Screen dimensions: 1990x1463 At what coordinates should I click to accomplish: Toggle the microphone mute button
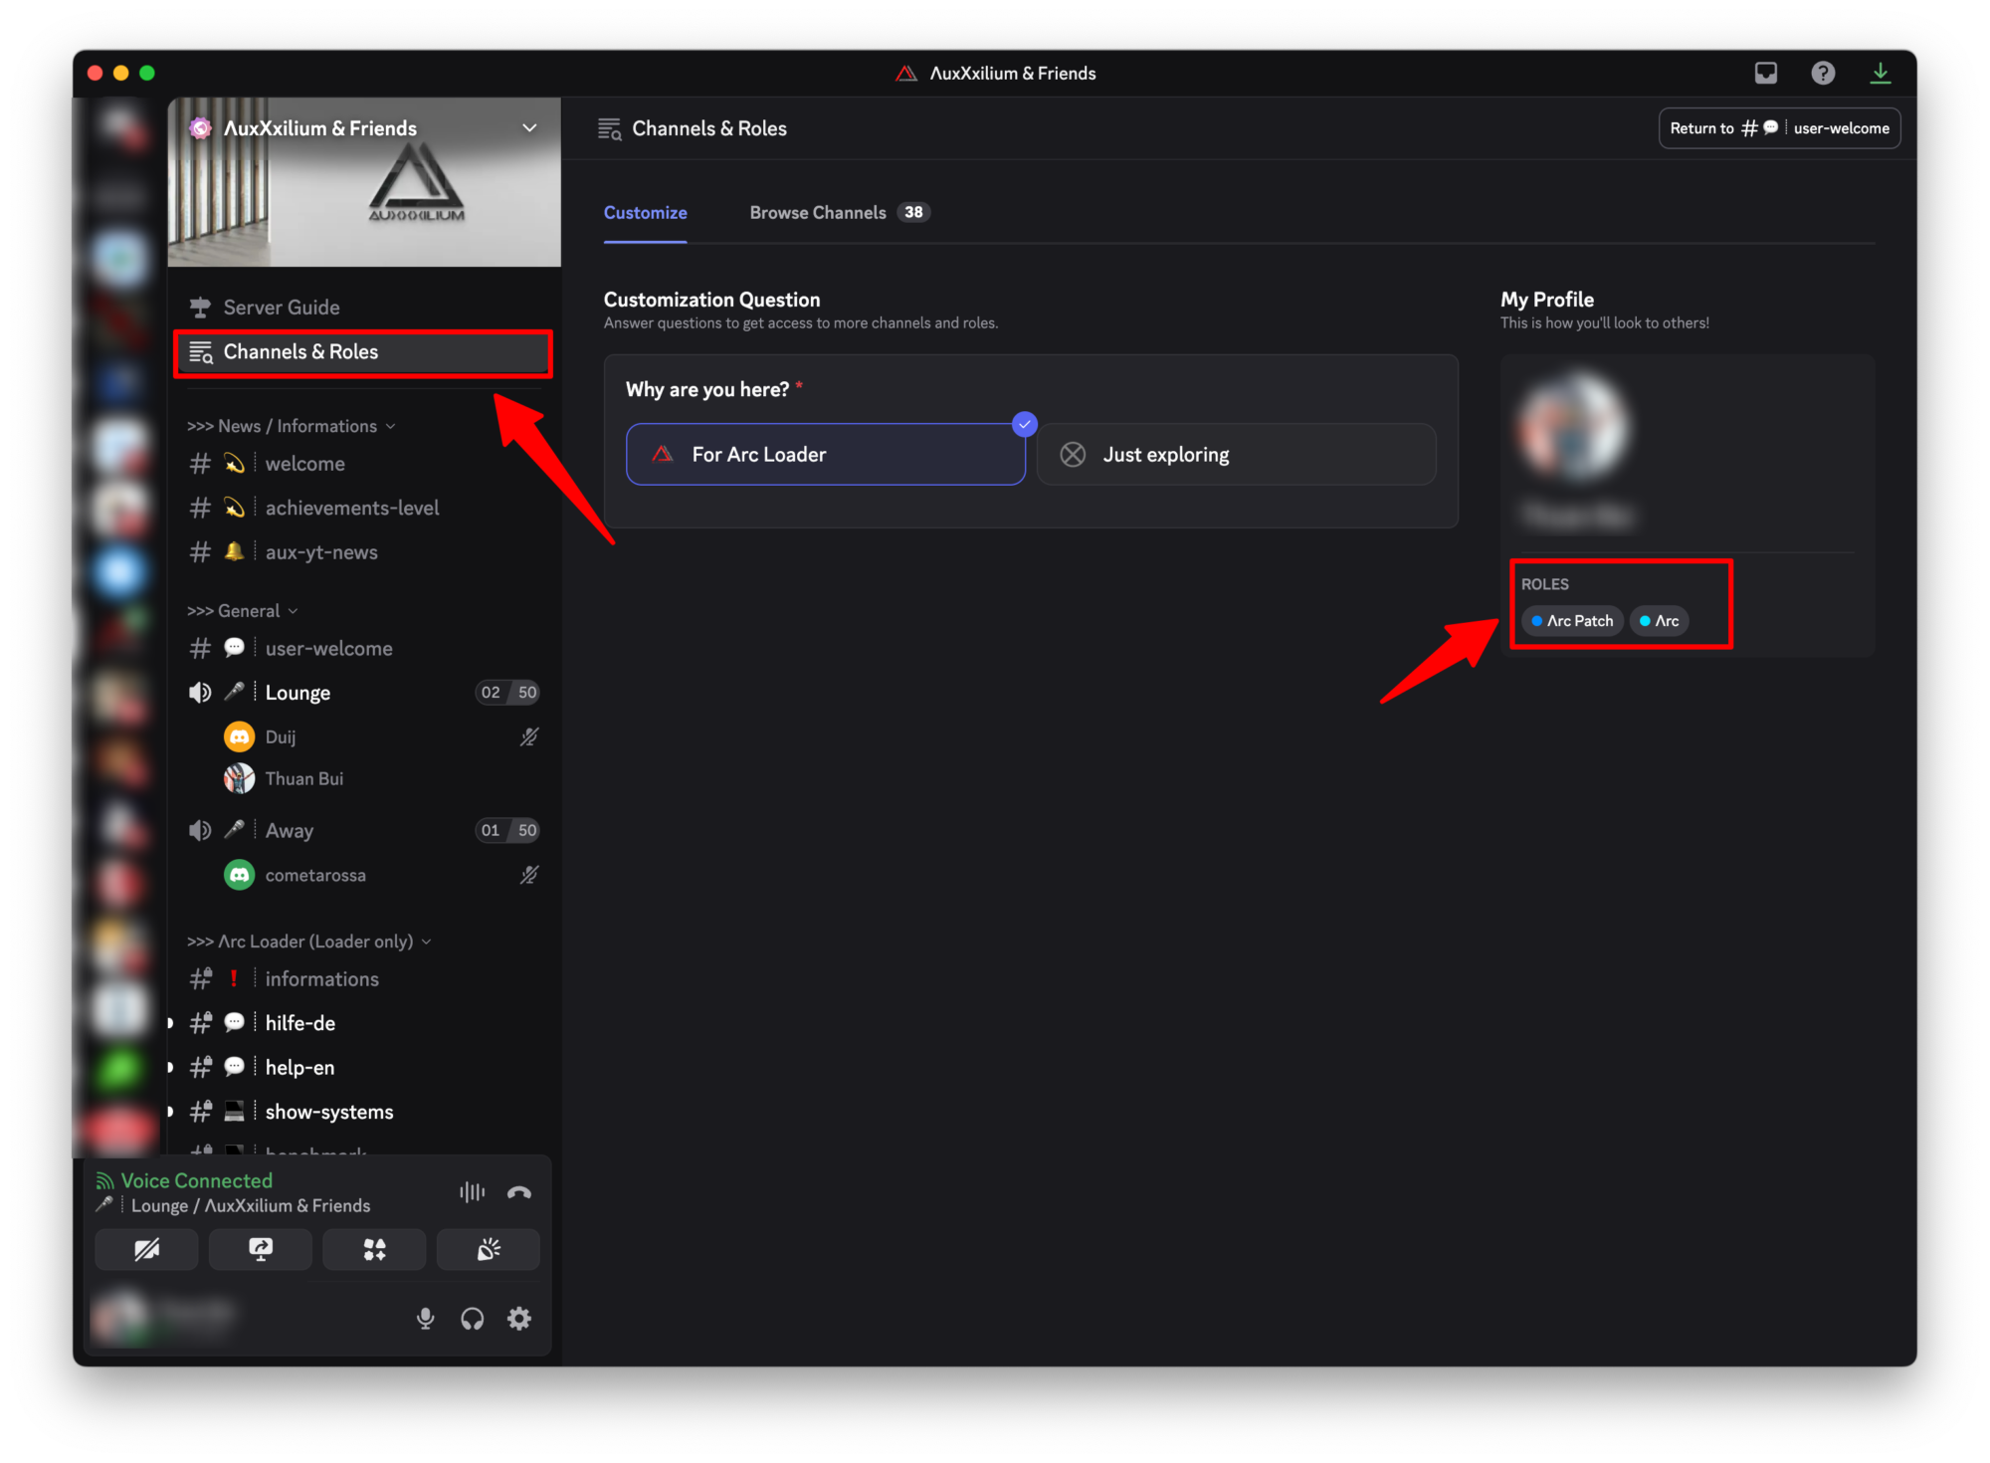tap(425, 1319)
